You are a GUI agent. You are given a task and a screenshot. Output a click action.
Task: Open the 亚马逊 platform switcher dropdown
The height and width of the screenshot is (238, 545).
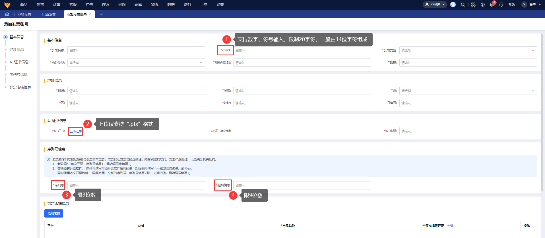point(435,5)
